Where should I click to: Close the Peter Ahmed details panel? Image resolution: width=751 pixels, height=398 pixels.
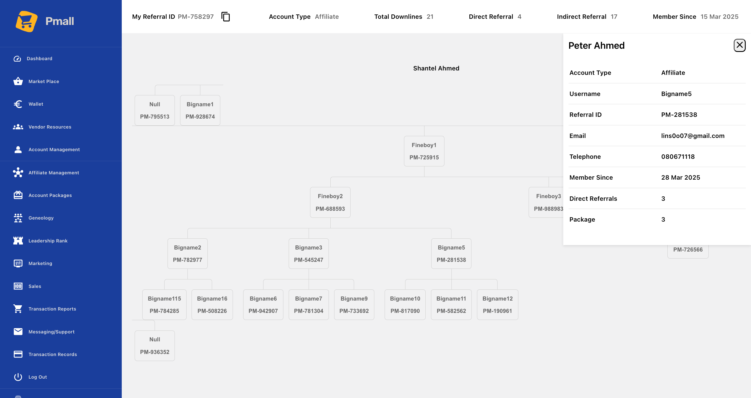[739, 45]
